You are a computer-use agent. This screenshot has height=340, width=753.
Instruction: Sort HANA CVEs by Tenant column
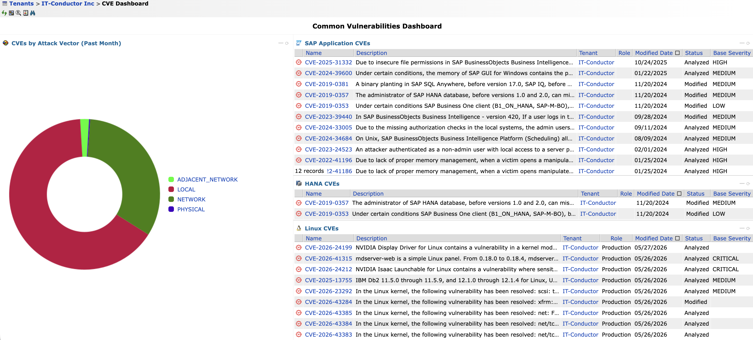pyautogui.click(x=590, y=194)
